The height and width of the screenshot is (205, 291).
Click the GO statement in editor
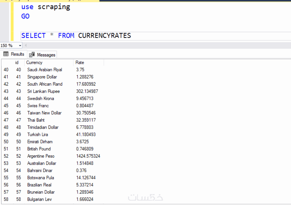click(25, 16)
